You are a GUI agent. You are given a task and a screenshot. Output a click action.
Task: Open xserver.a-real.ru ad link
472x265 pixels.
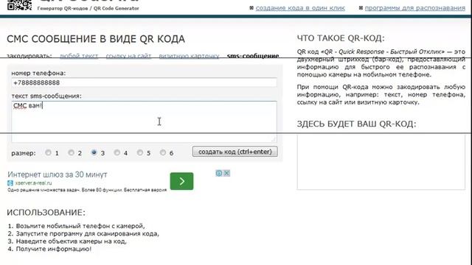(x=33, y=183)
